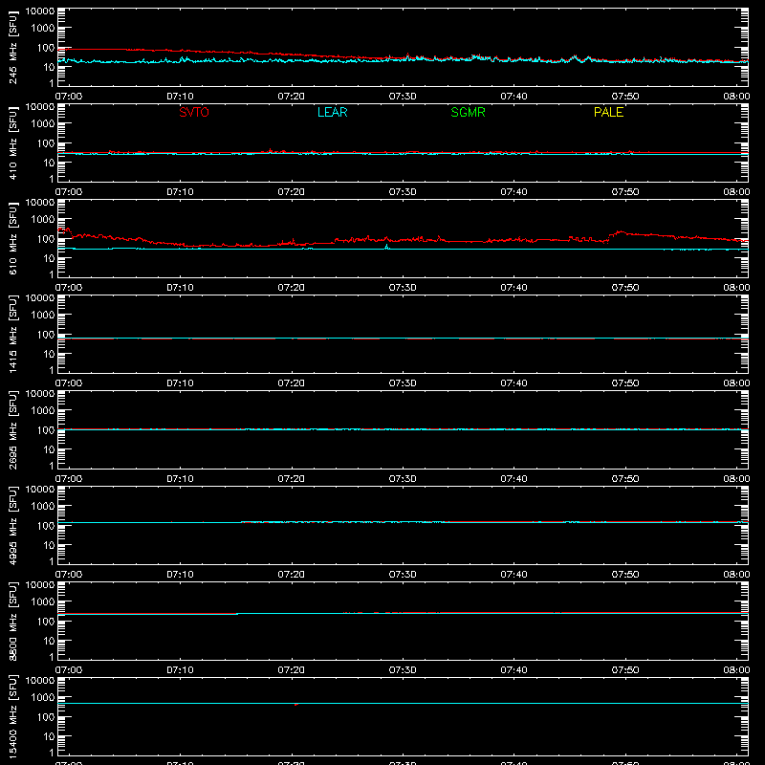Click the cyan LEAR station label

(x=332, y=112)
